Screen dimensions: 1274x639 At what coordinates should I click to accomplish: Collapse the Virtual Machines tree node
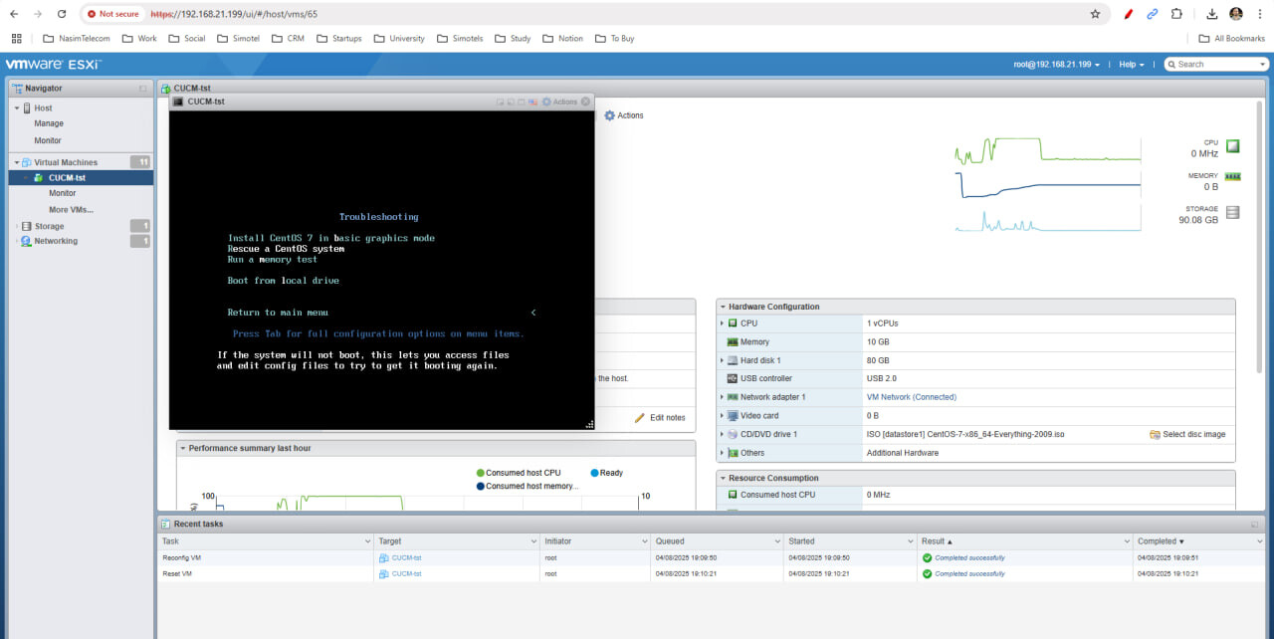tap(16, 161)
